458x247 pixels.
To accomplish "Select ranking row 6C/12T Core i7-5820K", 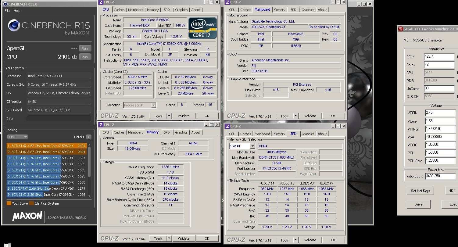I will point(46,170).
